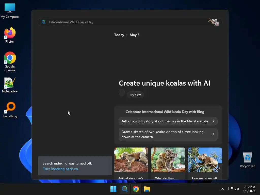Click the Windows Start button in the taskbar

(113, 189)
